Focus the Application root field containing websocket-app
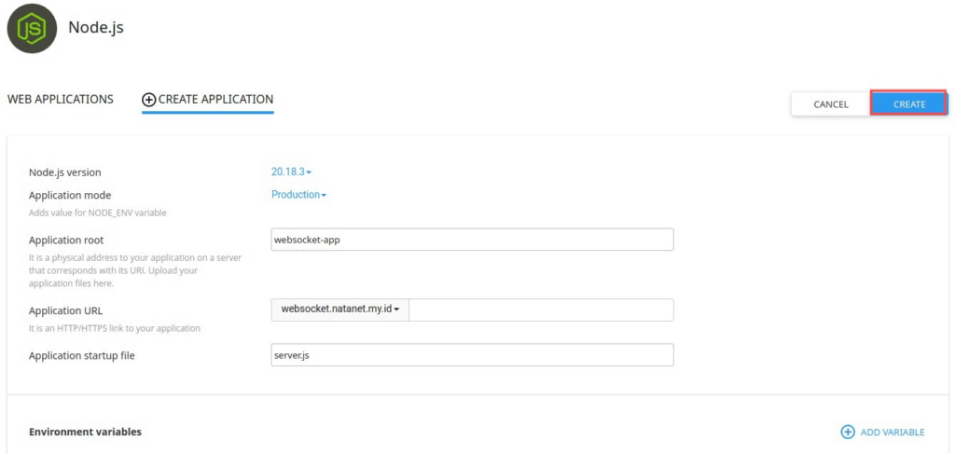Image resolution: width=955 pixels, height=454 pixels. (x=472, y=240)
